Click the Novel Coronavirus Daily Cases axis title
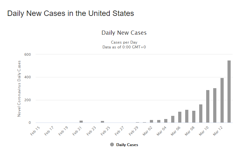This screenshot has height=155, width=252. 19,88
